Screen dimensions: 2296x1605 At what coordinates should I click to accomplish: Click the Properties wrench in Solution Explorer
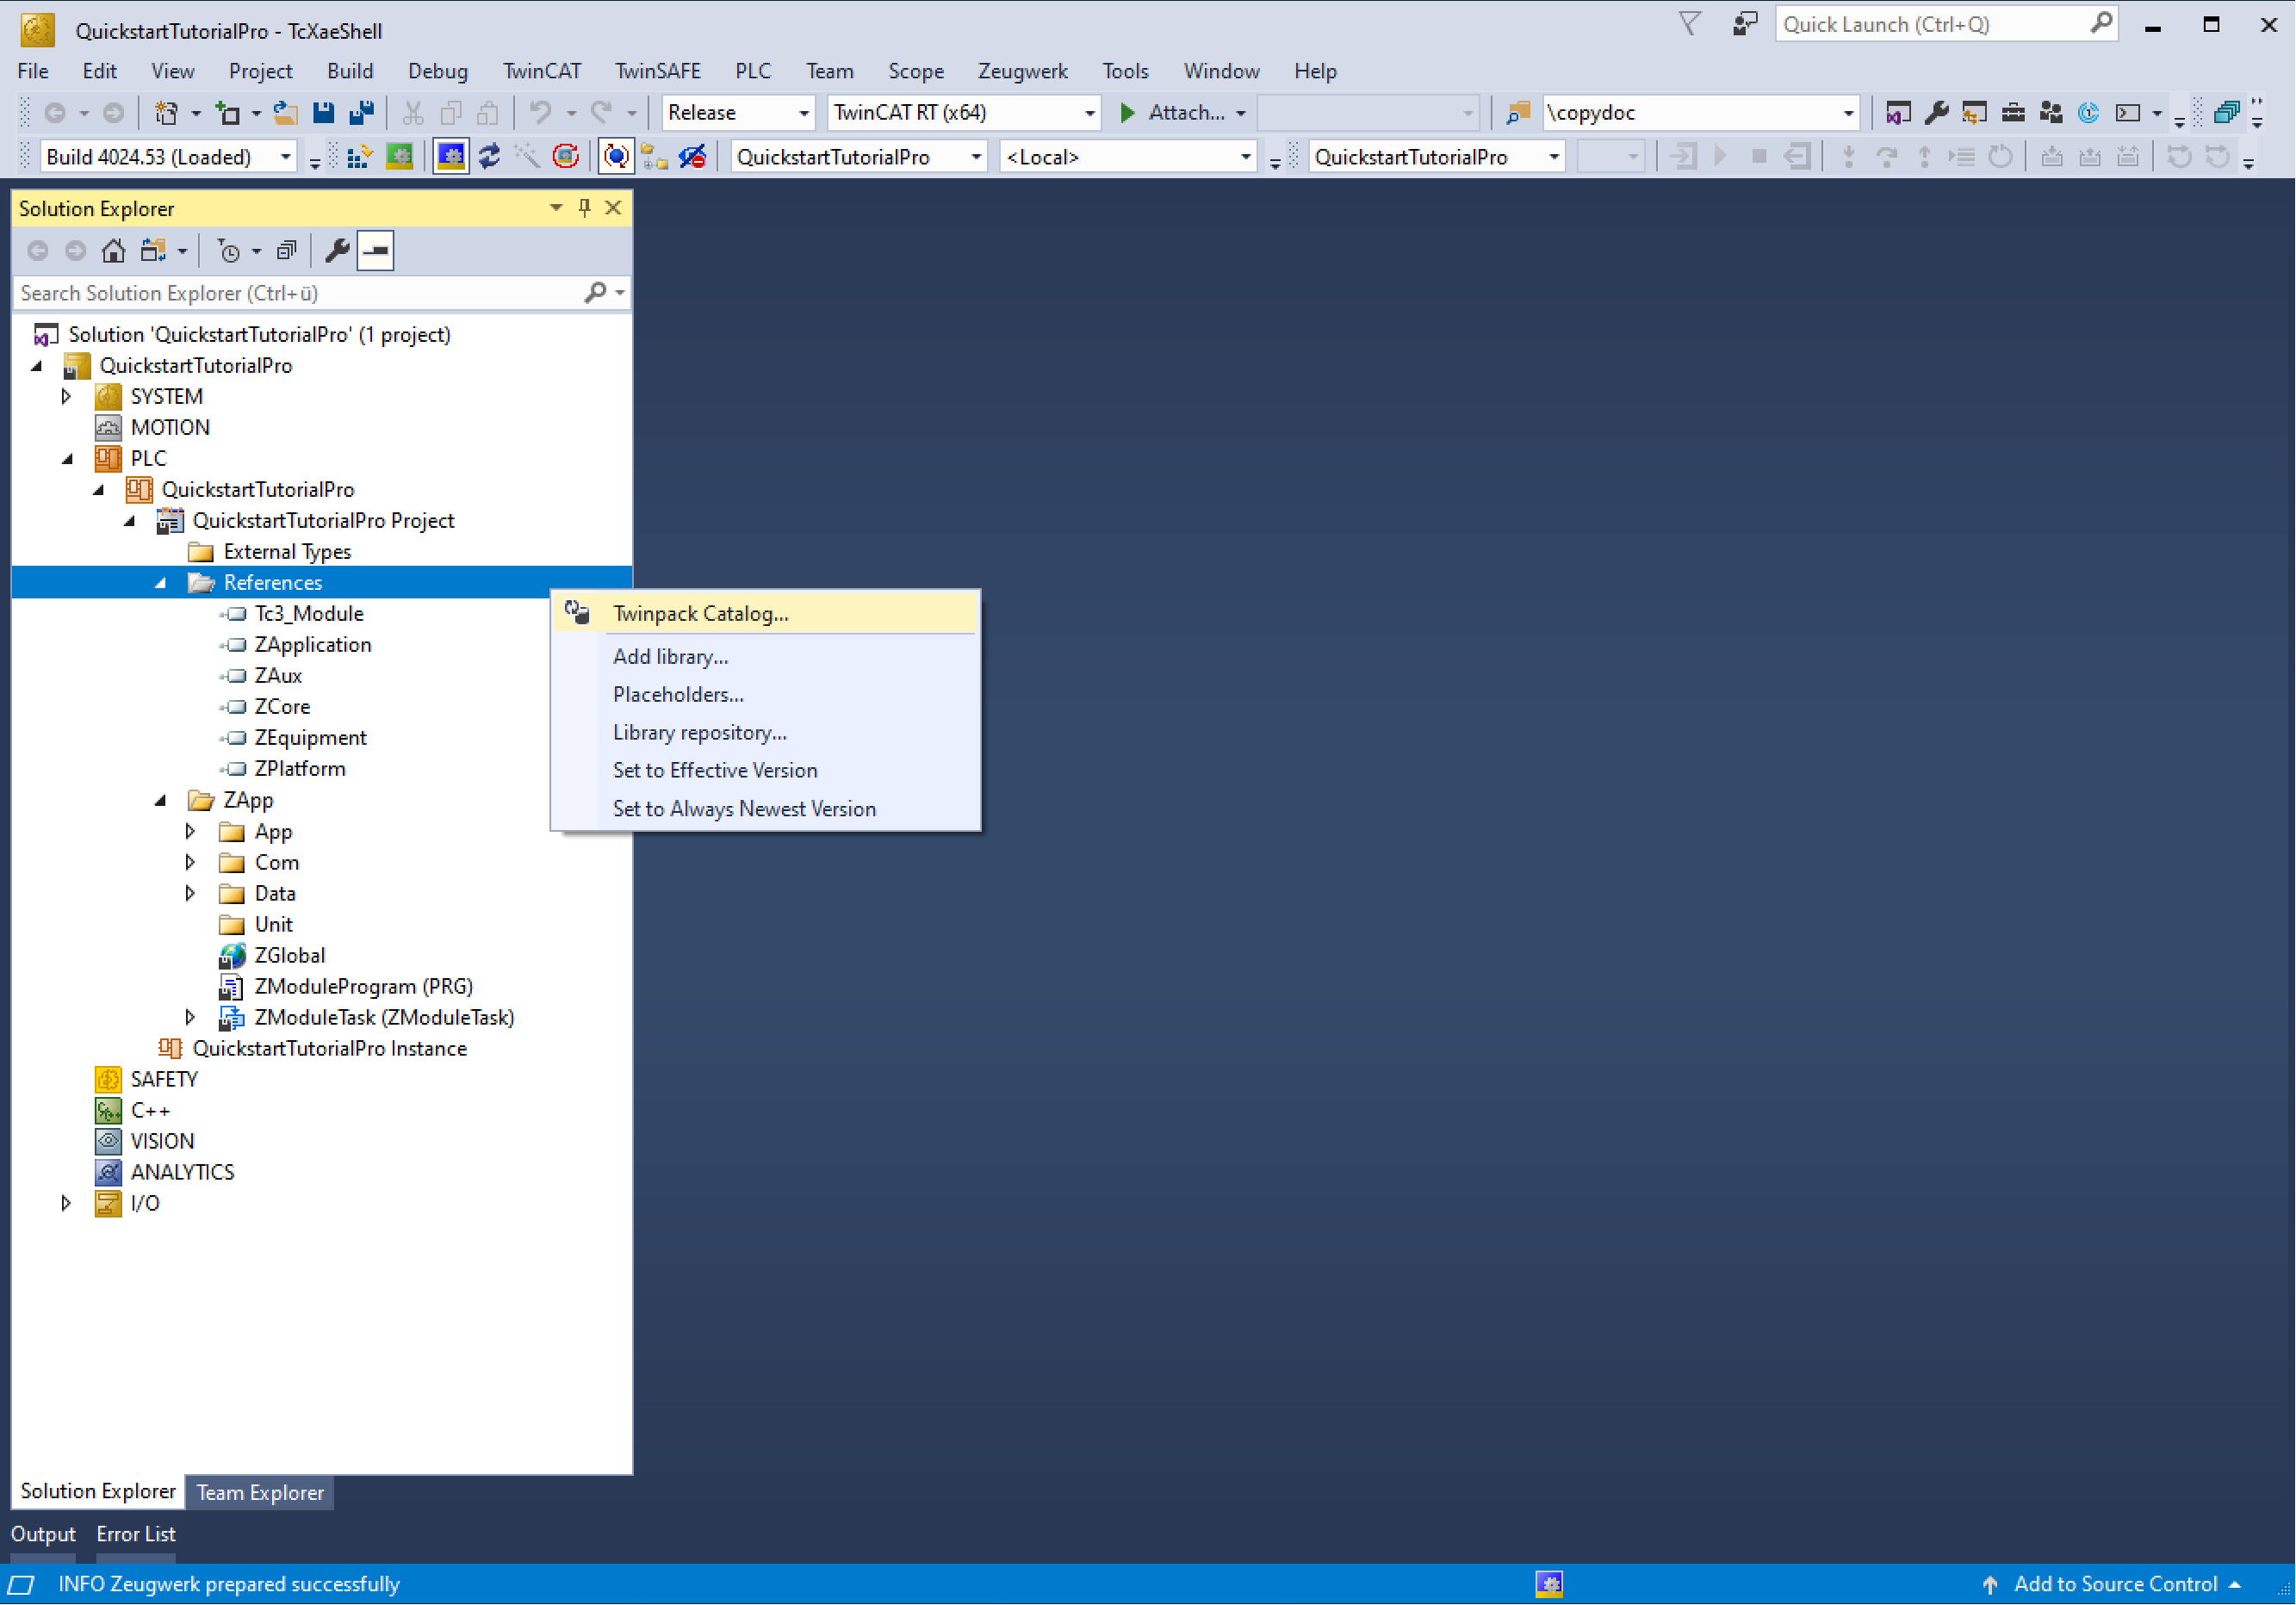tap(337, 251)
